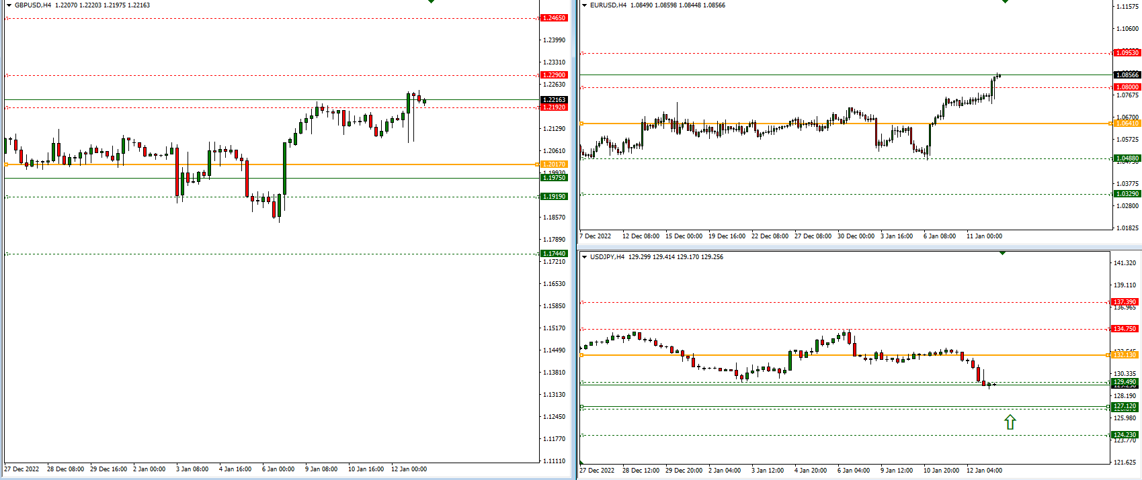This screenshot has height=480, width=1142.
Task: Select the orange 1.20170 level label on GBPUSD
Action: pyautogui.click(x=555, y=164)
